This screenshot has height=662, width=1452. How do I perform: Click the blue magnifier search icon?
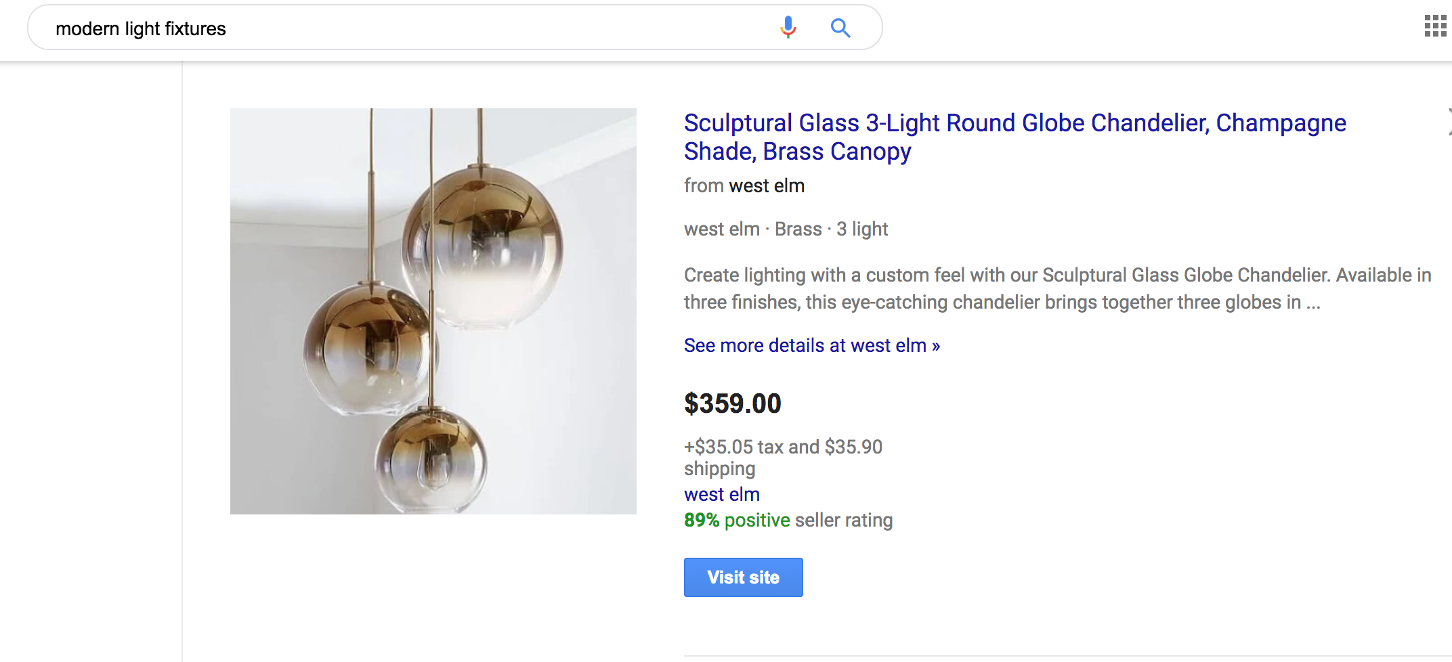[x=840, y=28]
